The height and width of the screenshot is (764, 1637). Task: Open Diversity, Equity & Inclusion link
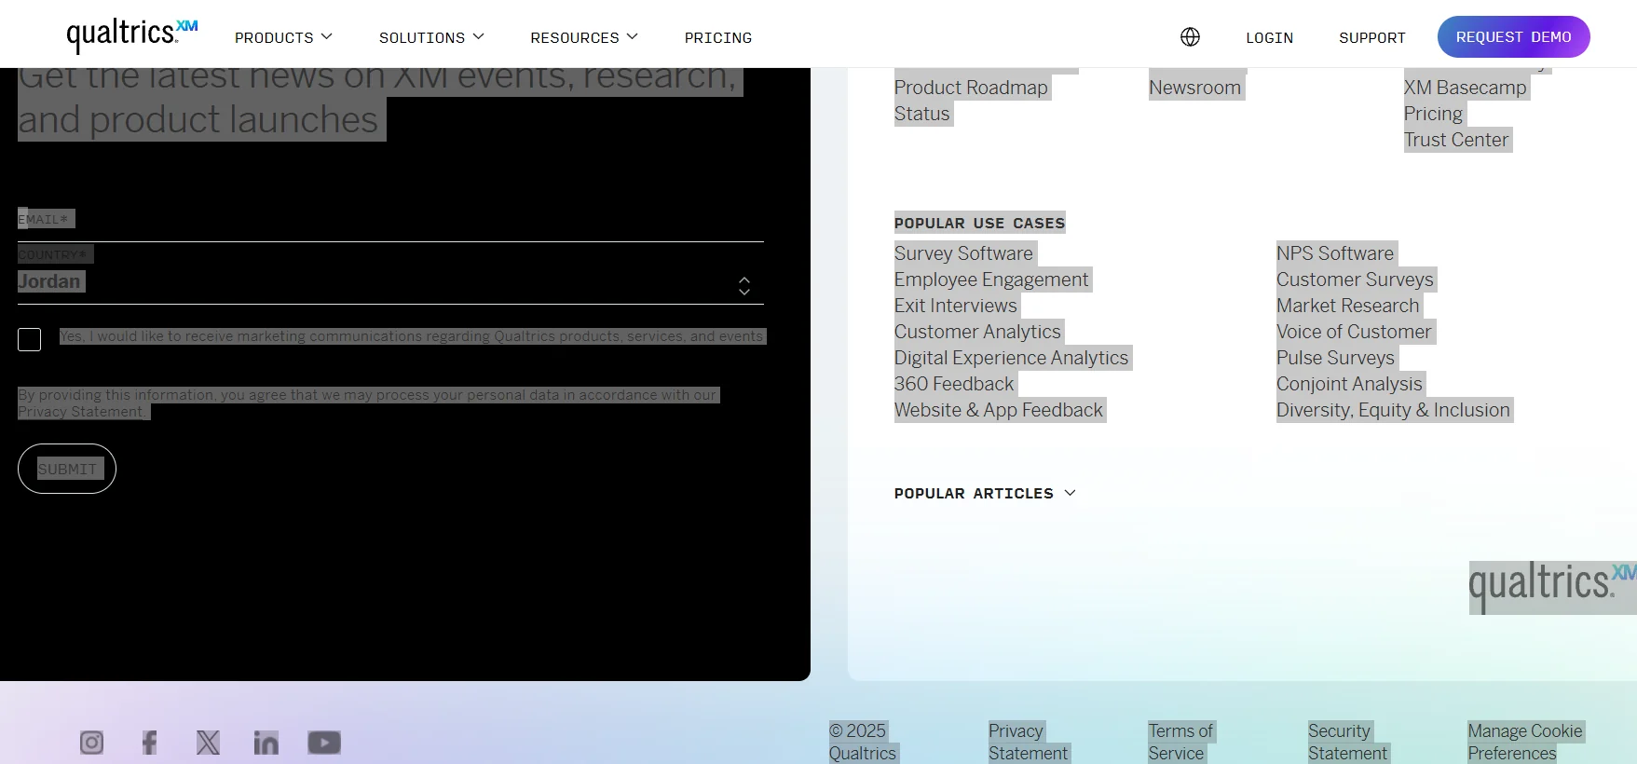1394,410
